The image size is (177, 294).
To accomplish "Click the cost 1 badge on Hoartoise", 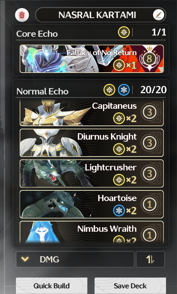I will tap(150, 204).
